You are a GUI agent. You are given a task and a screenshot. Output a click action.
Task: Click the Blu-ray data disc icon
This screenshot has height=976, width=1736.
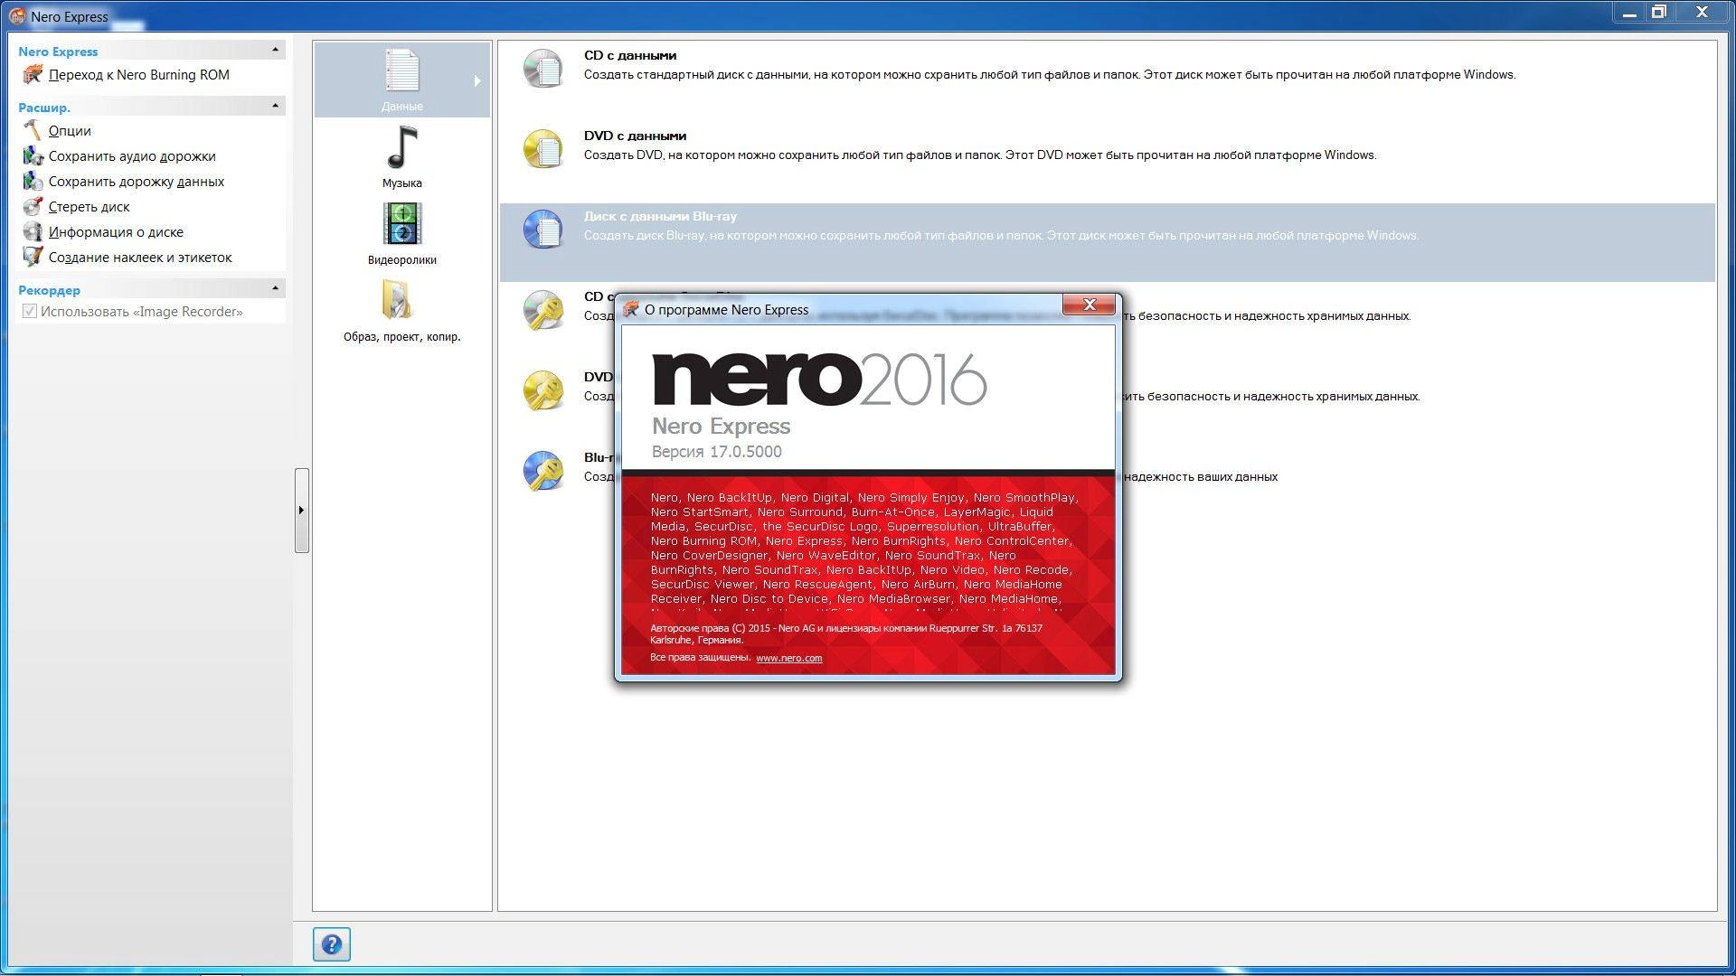pyautogui.click(x=542, y=230)
